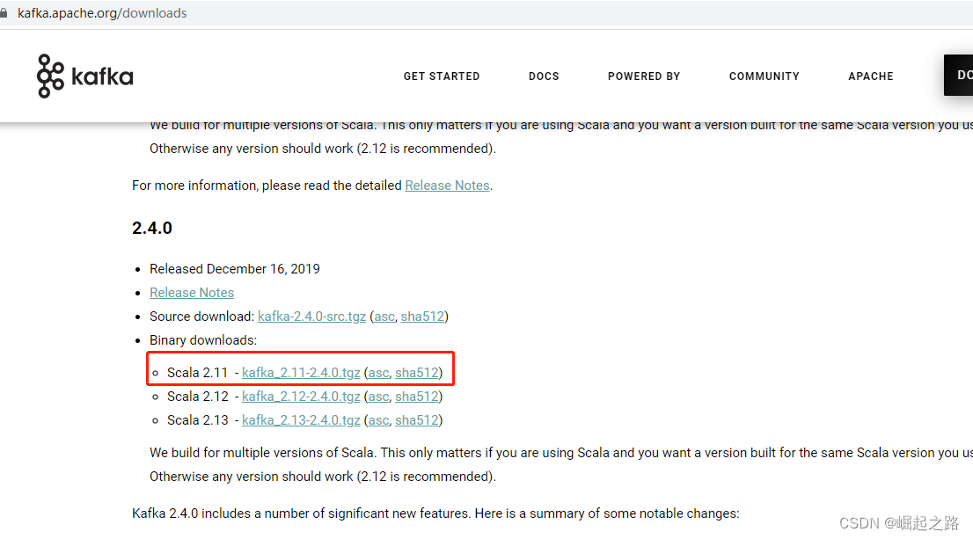973x539 pixels.
Task: Download kafka-2.4.0-src.tgz source
Action: [311, 317]
